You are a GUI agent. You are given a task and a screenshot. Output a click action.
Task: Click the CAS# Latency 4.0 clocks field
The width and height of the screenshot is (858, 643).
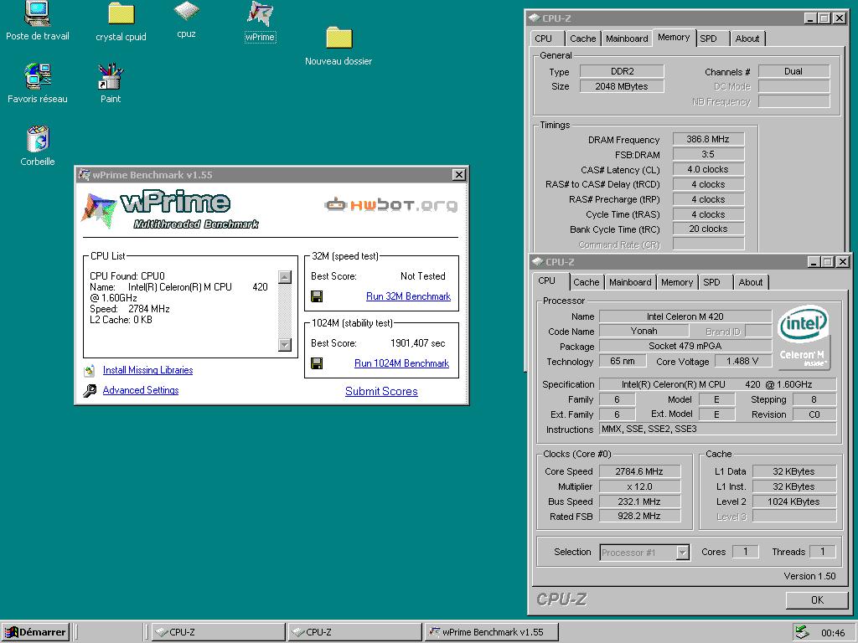[708, 169]
